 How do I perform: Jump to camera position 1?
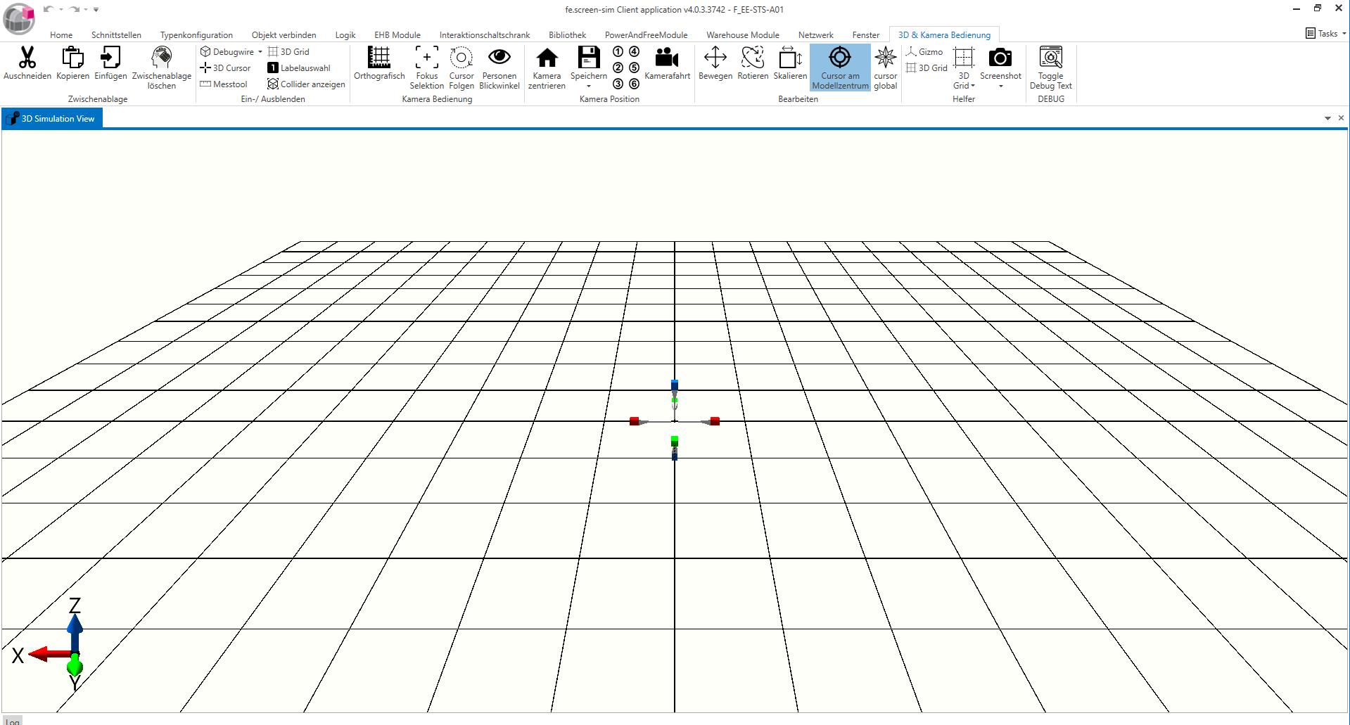(x=618, y=51)
